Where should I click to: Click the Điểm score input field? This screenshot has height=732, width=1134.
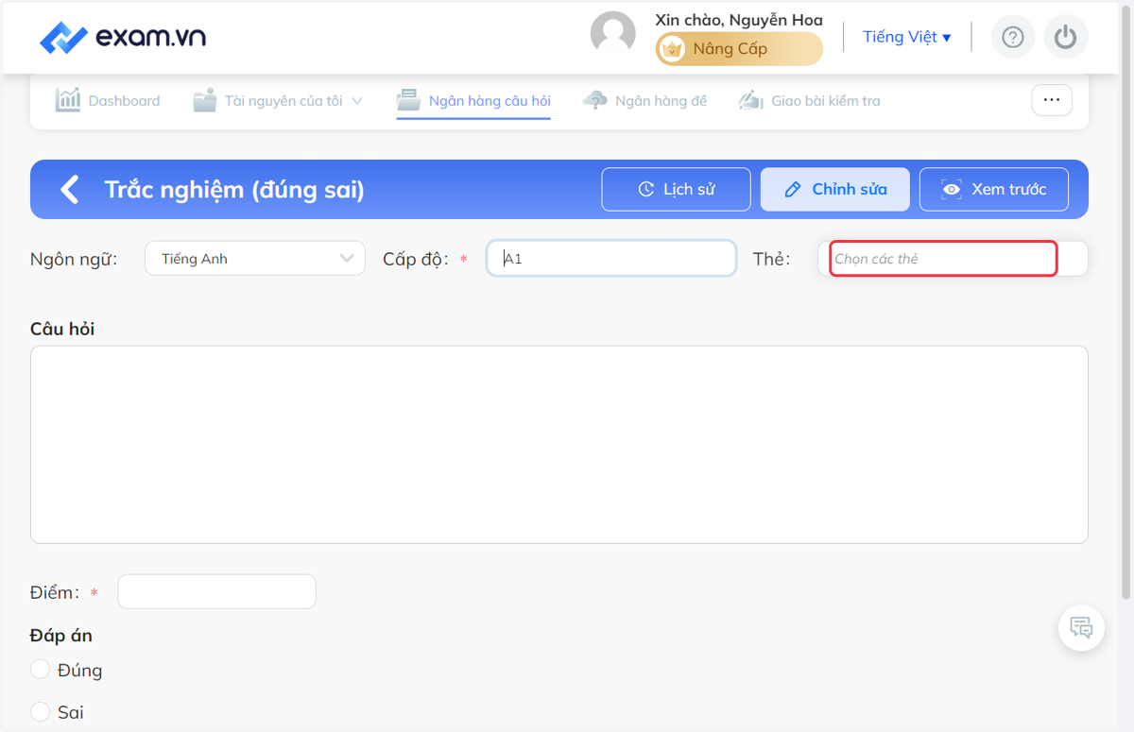[216, 591]
